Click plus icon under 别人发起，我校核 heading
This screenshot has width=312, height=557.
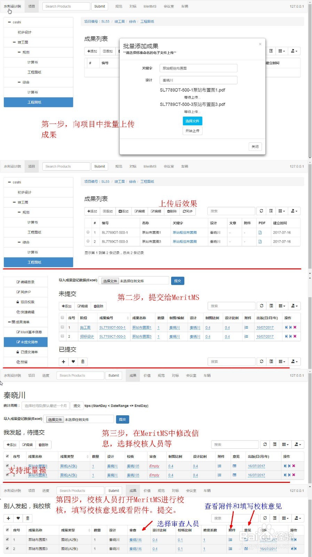(8, 518)
